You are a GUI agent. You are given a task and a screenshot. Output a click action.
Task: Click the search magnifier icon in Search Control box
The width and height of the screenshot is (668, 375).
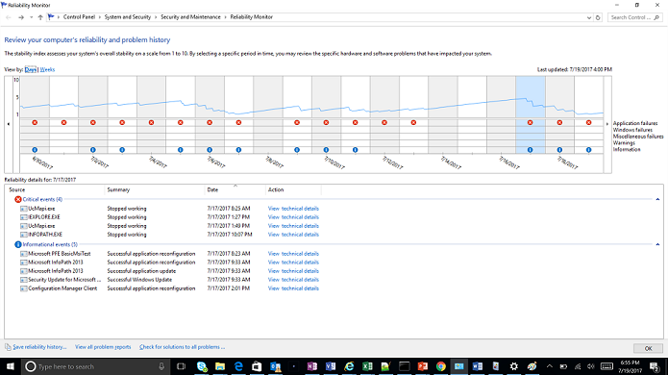pos(656,17)
